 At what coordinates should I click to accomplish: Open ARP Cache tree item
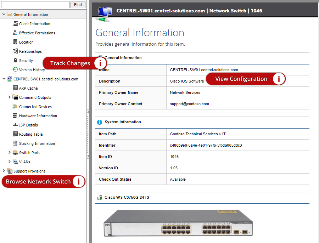click(28, 88)
